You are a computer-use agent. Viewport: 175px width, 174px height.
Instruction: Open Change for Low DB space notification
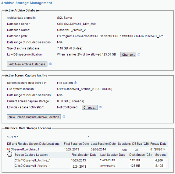click(128, 54)
